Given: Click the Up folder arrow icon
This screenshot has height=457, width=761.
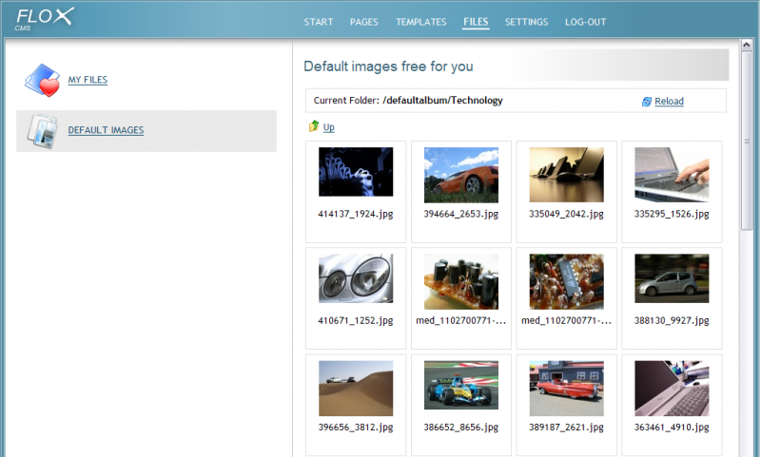Looking at the screenshot, I should click(x=314, y=126).
